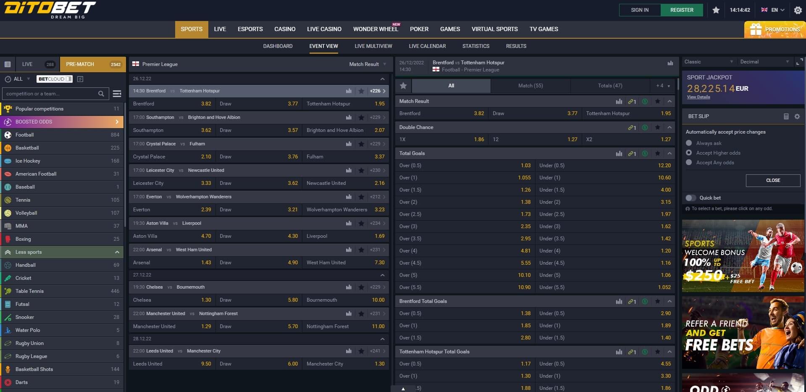Image resolution: width=806 pixels, height=392 pixels.
Task: Open favorites star icon in header
Action: [716, 10]
